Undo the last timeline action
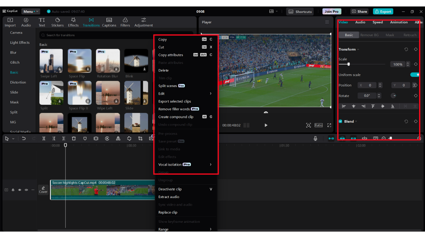425x238 pixels. click(x=24, y=139)
